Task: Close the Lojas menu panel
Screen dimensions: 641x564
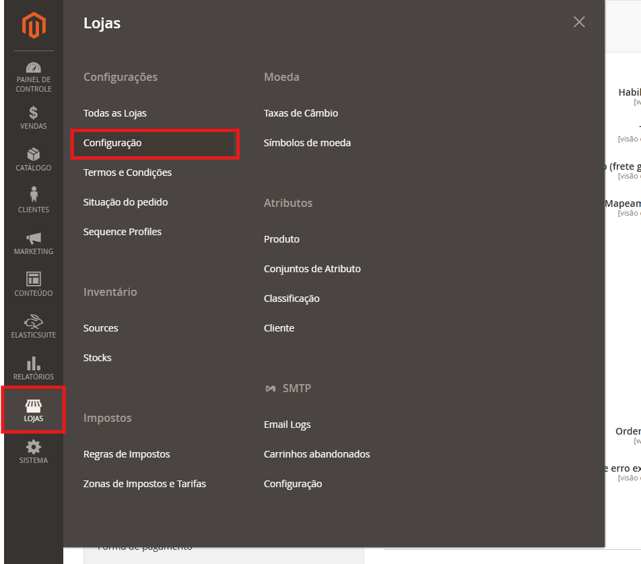Action: pos(578,22)
